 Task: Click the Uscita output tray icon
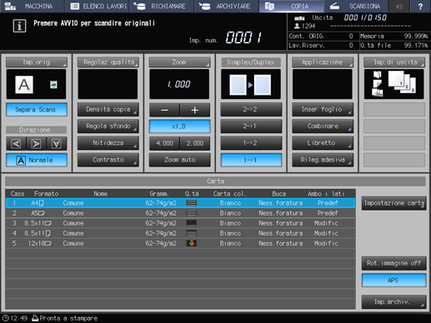299,18
